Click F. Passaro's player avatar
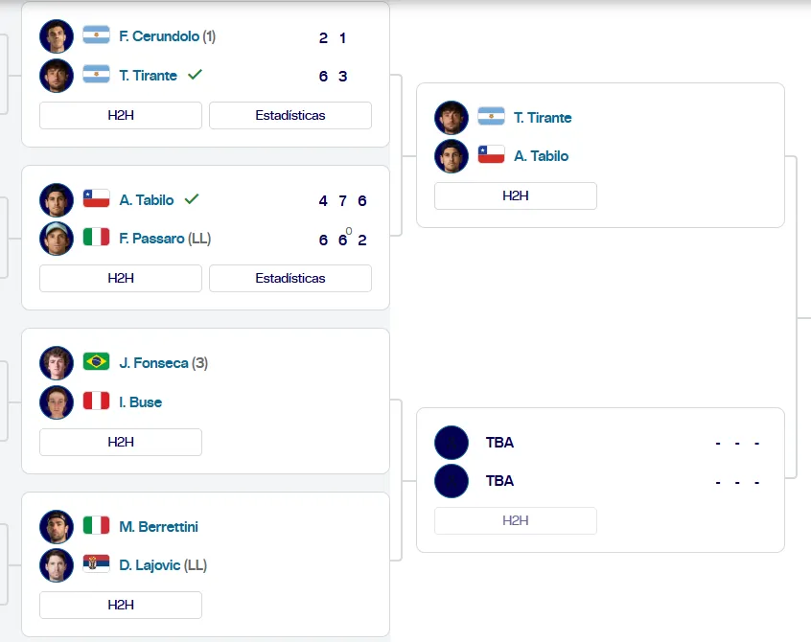The image size is (811, 642). point(57,239)
